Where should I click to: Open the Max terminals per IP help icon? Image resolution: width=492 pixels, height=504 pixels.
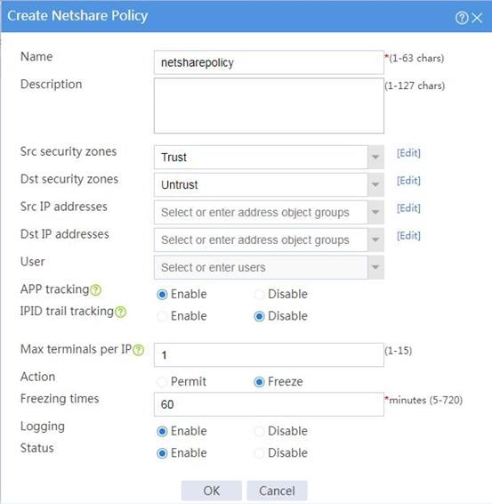(139, 350)
